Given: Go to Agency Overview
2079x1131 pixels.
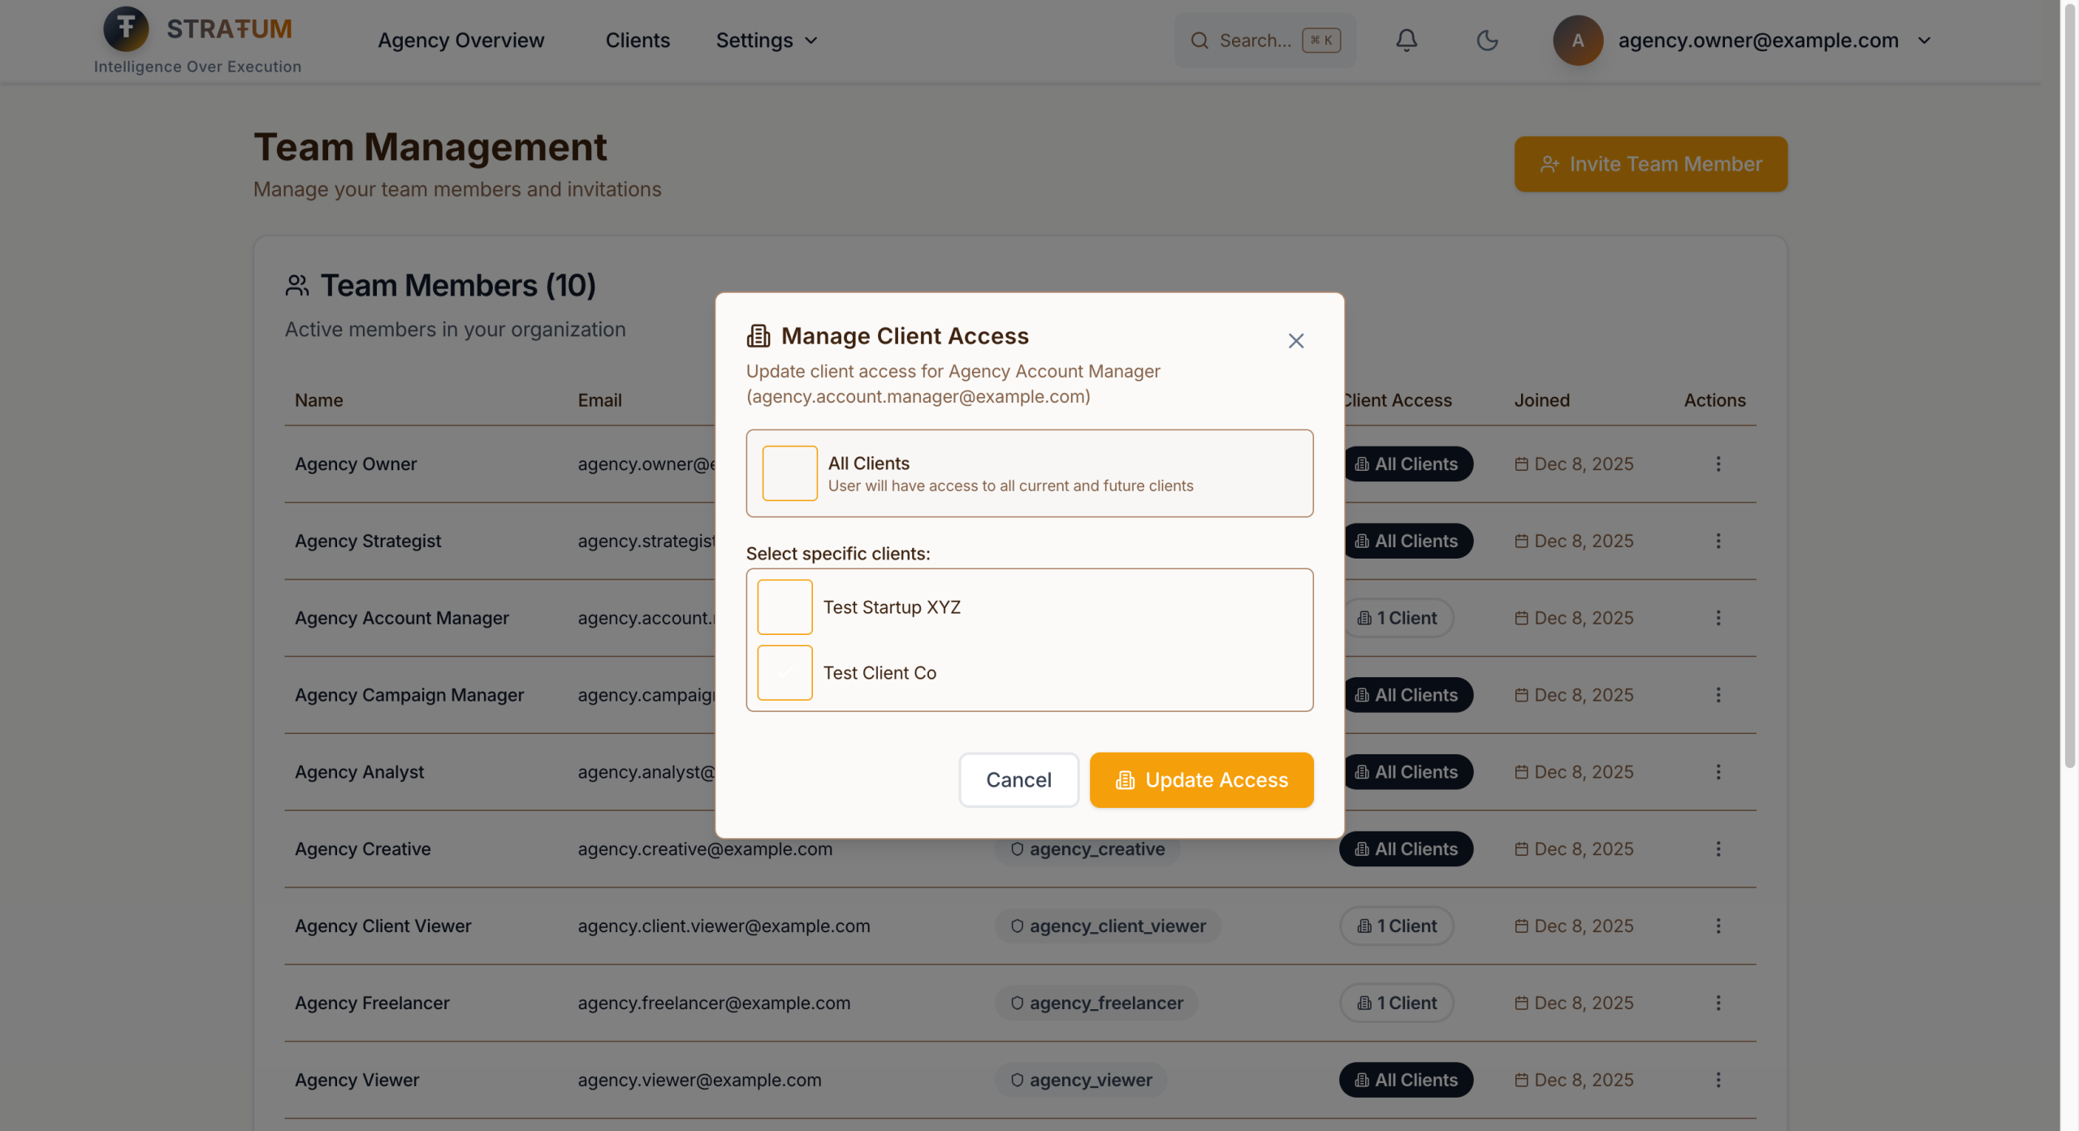Looking at the screenshot, I should tap(460, 41).
